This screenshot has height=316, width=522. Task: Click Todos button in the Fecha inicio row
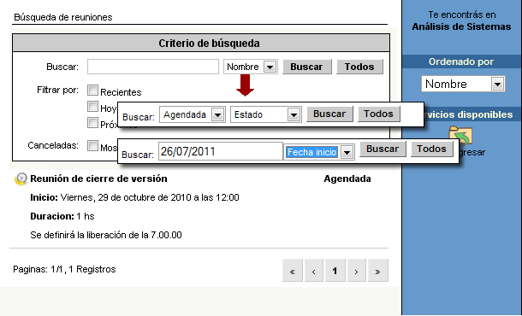432,149
